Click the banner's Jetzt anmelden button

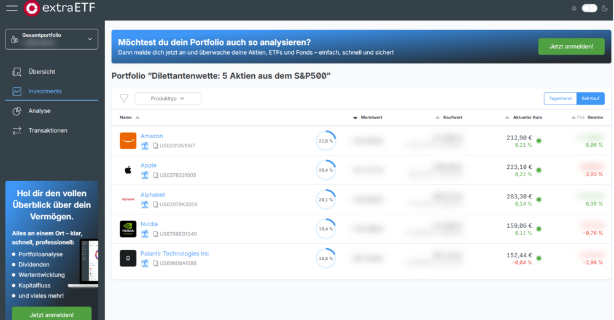(x=571, y=47)
